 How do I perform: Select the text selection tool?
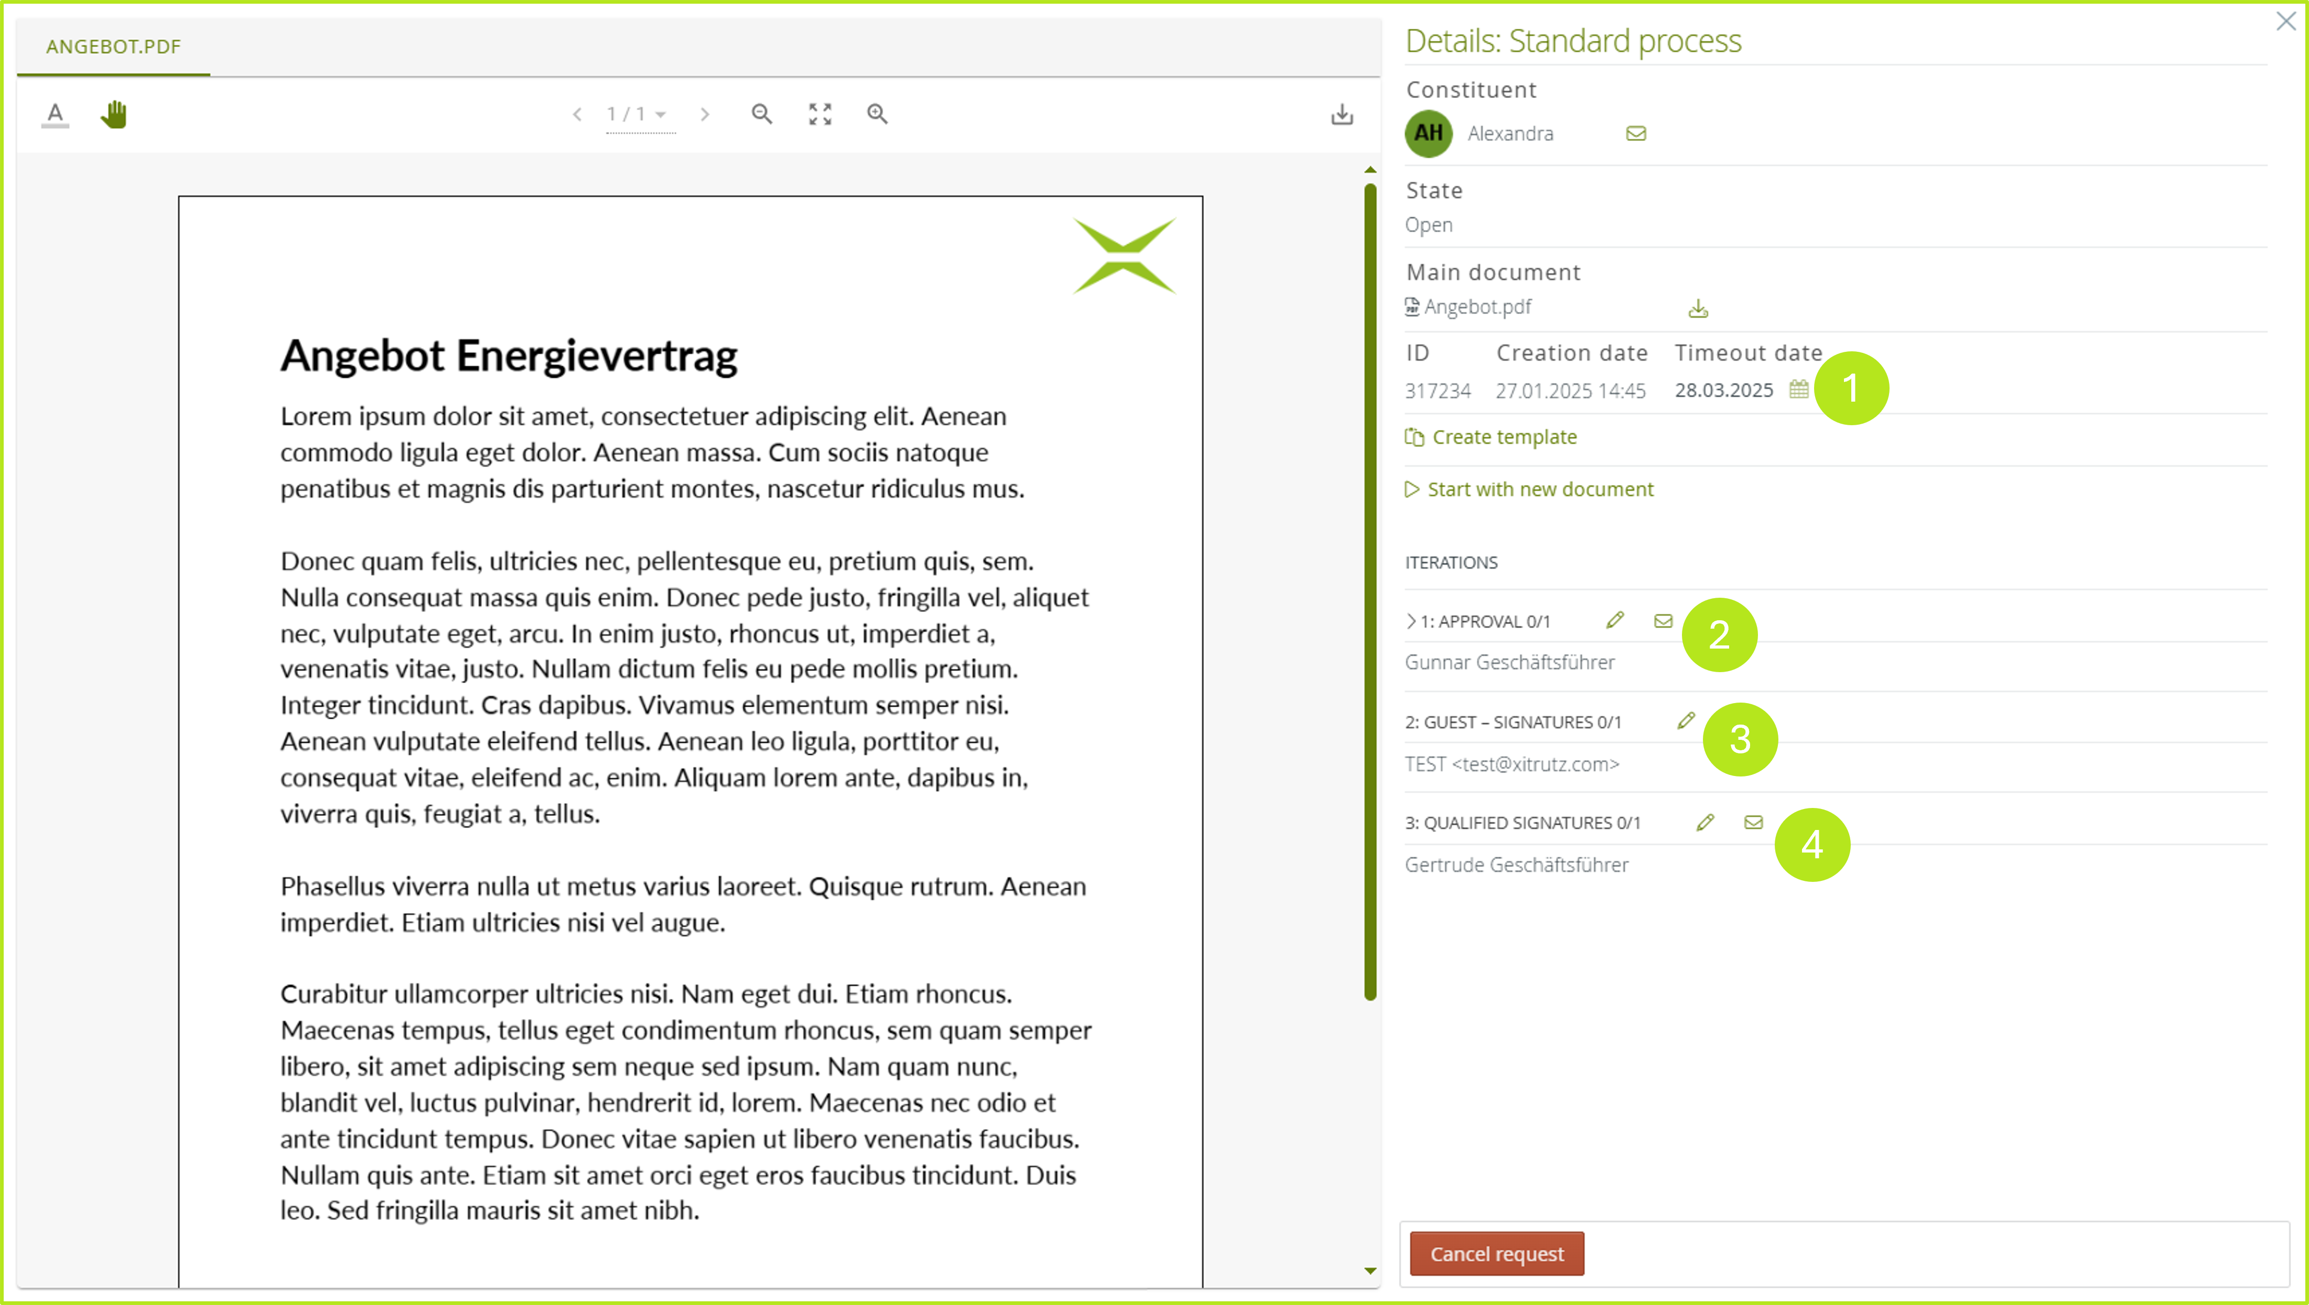click(x=56, y=115)
